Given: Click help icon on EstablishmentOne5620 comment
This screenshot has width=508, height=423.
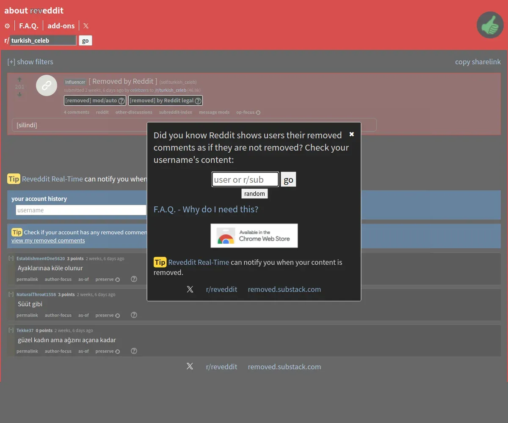Looking at the screenshot, I should tap(134, 279).
